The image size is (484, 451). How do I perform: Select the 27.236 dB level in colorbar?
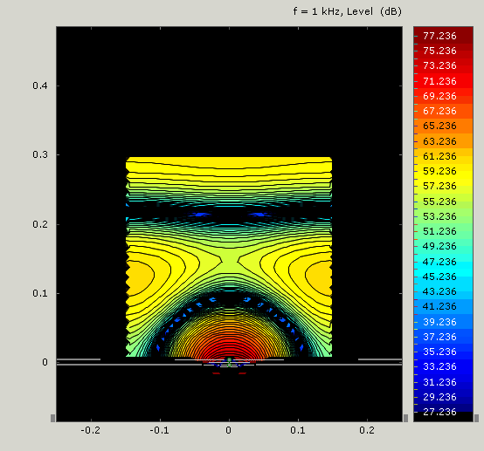click(x=439, y=412)
